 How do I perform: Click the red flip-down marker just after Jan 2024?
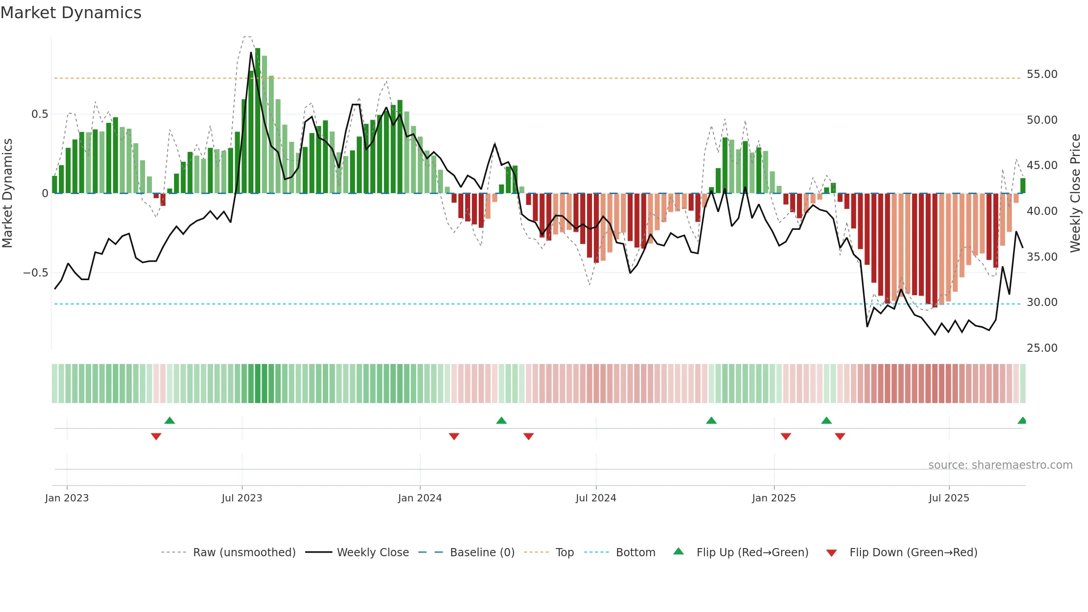[x=454, y=436]
